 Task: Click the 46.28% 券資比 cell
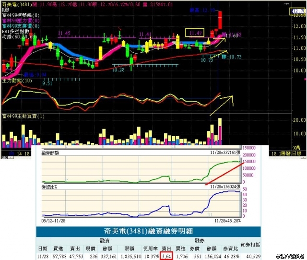(231, 256)
